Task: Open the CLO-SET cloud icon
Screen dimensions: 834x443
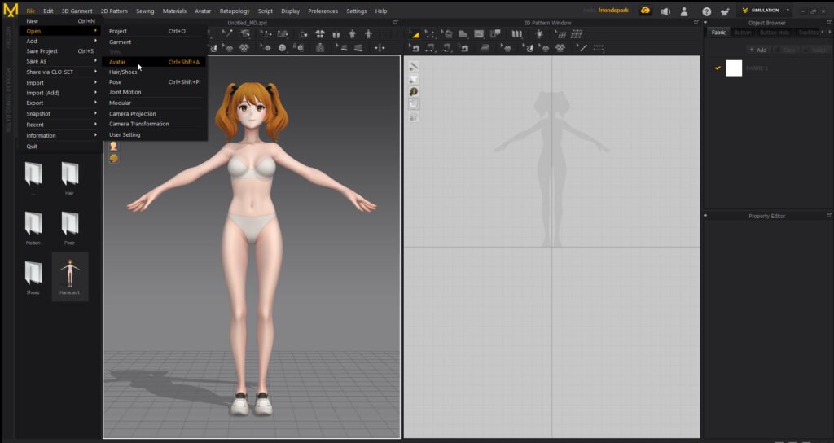Action: click(x=645, y=11)
